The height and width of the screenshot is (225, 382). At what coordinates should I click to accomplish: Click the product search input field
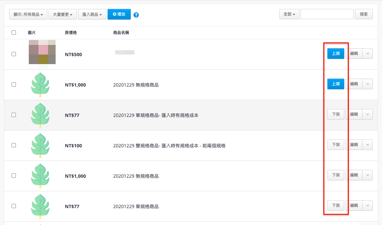point(327,14)
